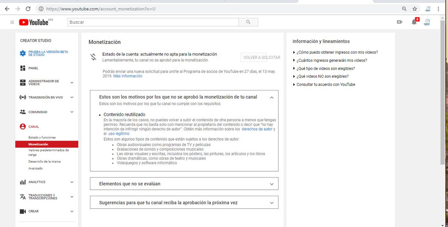Open the YouTube account avatar menu

427,22
